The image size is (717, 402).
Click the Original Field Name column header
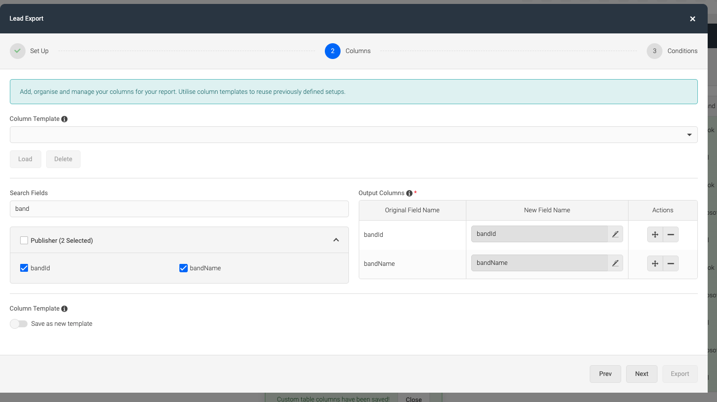tap(412, 210)
